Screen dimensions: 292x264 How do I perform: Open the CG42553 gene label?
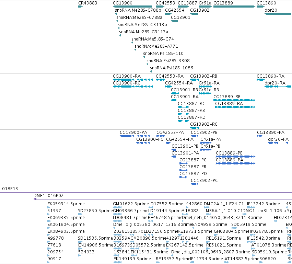pyautogui.click(x=165, y=3)
